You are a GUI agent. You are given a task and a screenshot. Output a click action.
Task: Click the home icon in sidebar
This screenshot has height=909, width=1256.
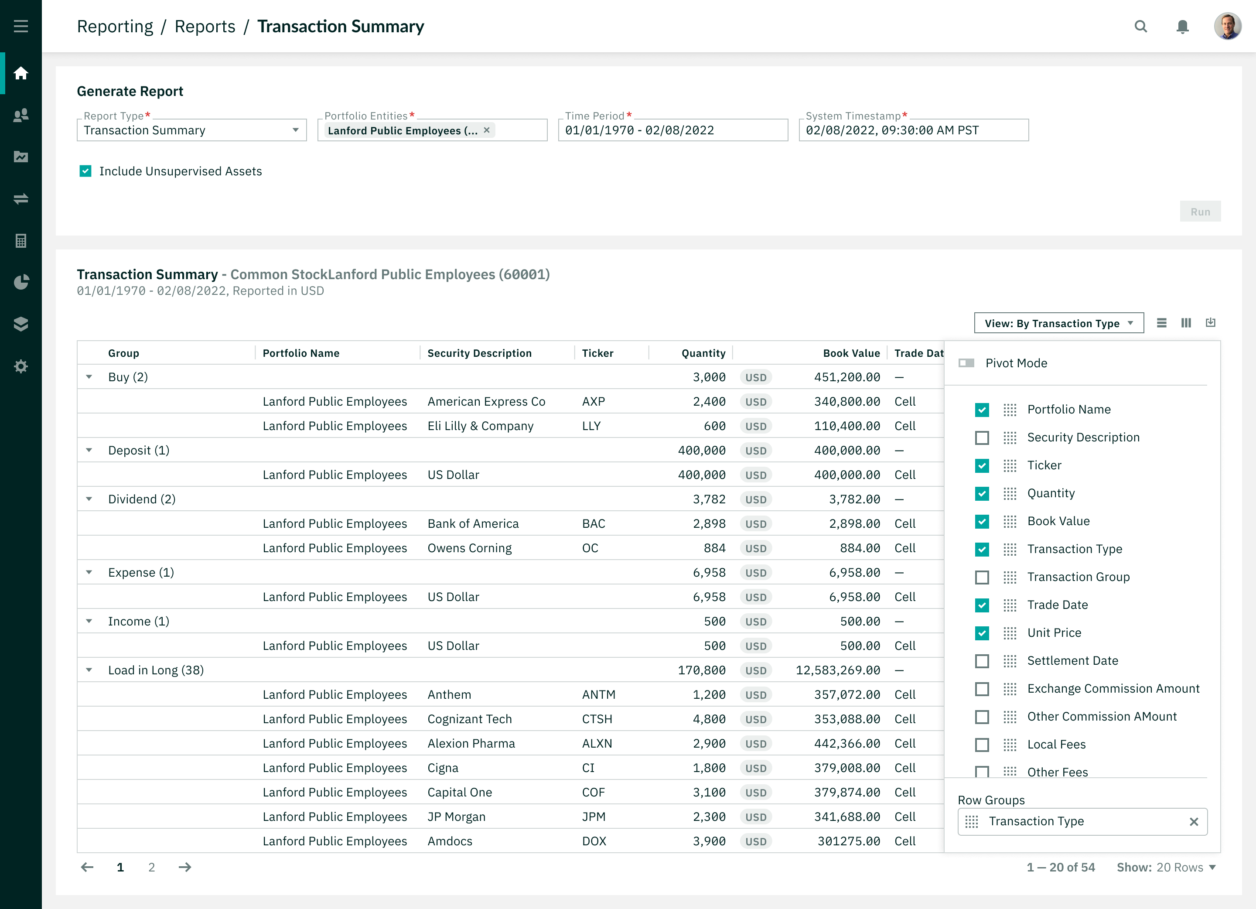coord(20,73)
